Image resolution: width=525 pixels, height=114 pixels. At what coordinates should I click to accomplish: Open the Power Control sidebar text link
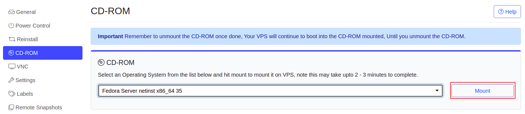33,26
